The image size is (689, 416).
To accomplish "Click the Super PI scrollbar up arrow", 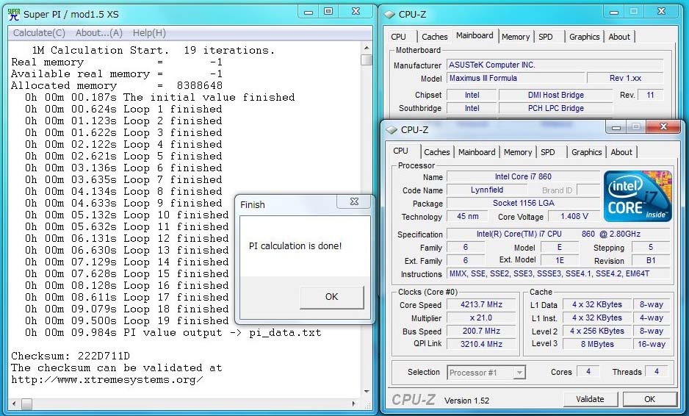I will click(x=366, y=46).
